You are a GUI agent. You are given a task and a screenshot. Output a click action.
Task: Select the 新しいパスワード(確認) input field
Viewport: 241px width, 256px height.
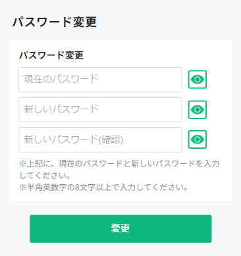(100, 140)
